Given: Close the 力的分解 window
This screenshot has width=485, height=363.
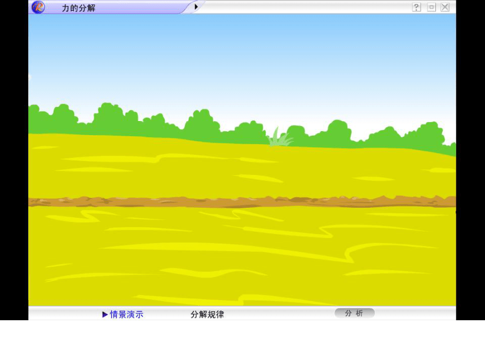Looking at the screenshot, I should coord(445,7).
